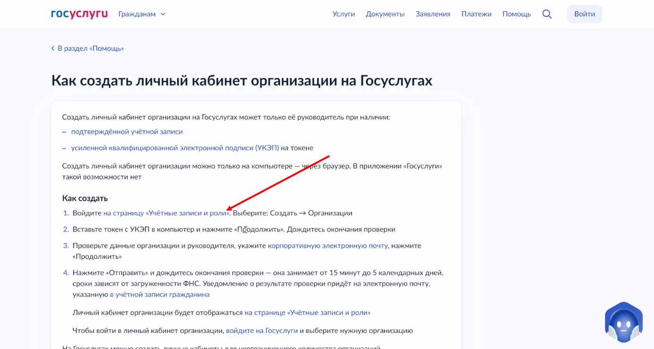Click the корпоративную электронную почту link
Viewport: 654px width, 349px height.
tap(328, 246)
